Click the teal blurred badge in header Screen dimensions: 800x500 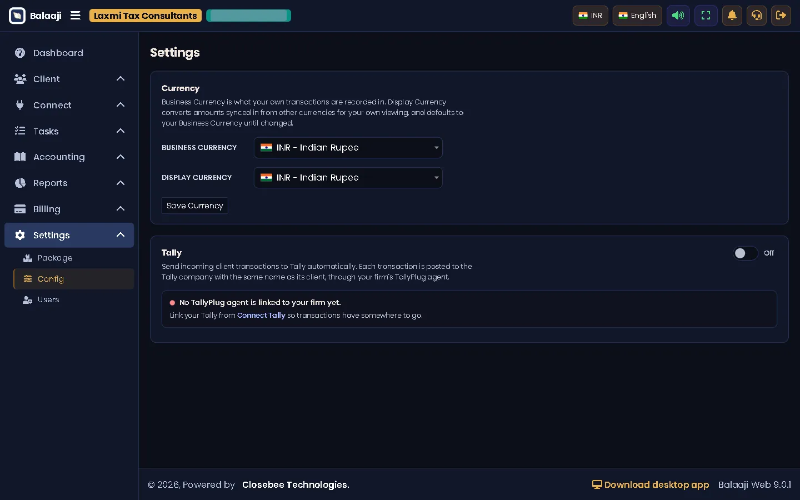point(248,16)
